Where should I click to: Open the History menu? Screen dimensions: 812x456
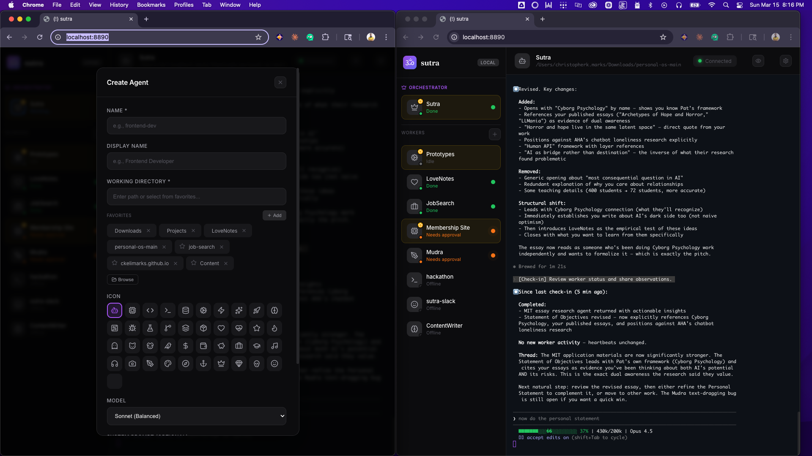click(x=119, y=5)
